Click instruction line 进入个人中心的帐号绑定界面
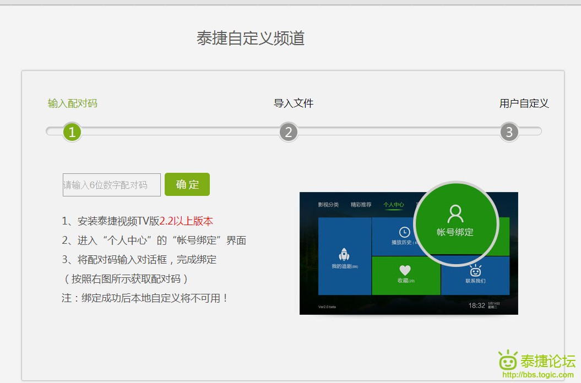581x383 pixels. click(x=154, y=240)
